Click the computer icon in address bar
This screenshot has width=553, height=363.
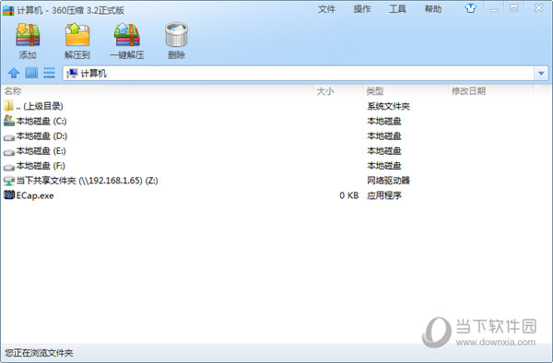click(72, 73)
